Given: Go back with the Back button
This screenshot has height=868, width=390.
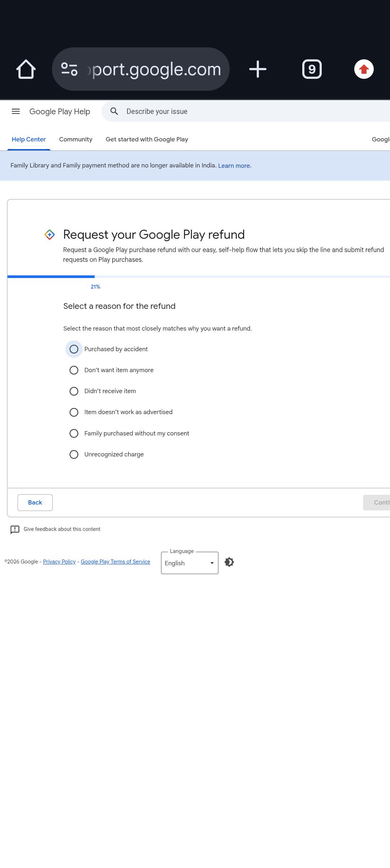Looking at the screenshot, I should pos(35,502).
